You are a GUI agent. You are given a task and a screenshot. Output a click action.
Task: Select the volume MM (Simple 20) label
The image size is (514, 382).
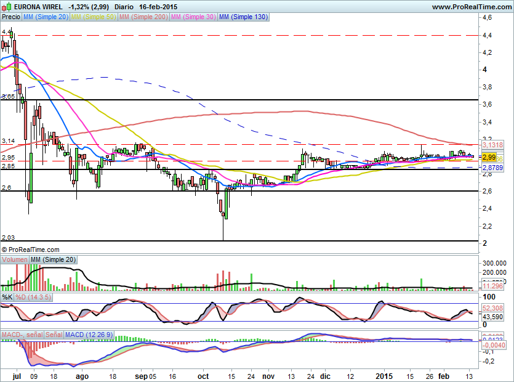(53, 259)
